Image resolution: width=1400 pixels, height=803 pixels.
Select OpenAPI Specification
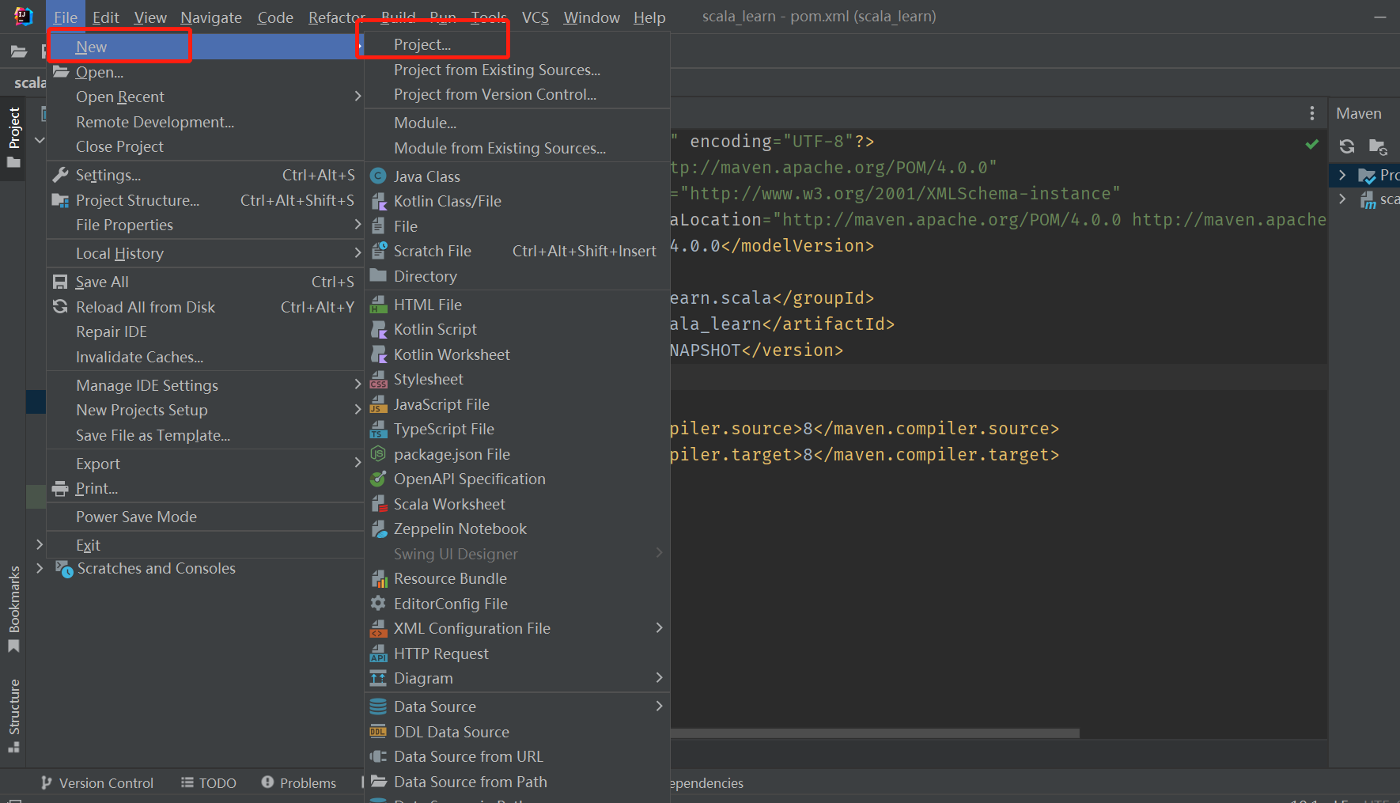coord(517,479)
